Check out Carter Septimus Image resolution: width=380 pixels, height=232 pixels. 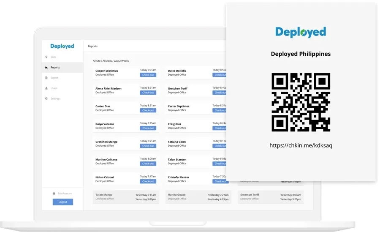tap(219, 110)
